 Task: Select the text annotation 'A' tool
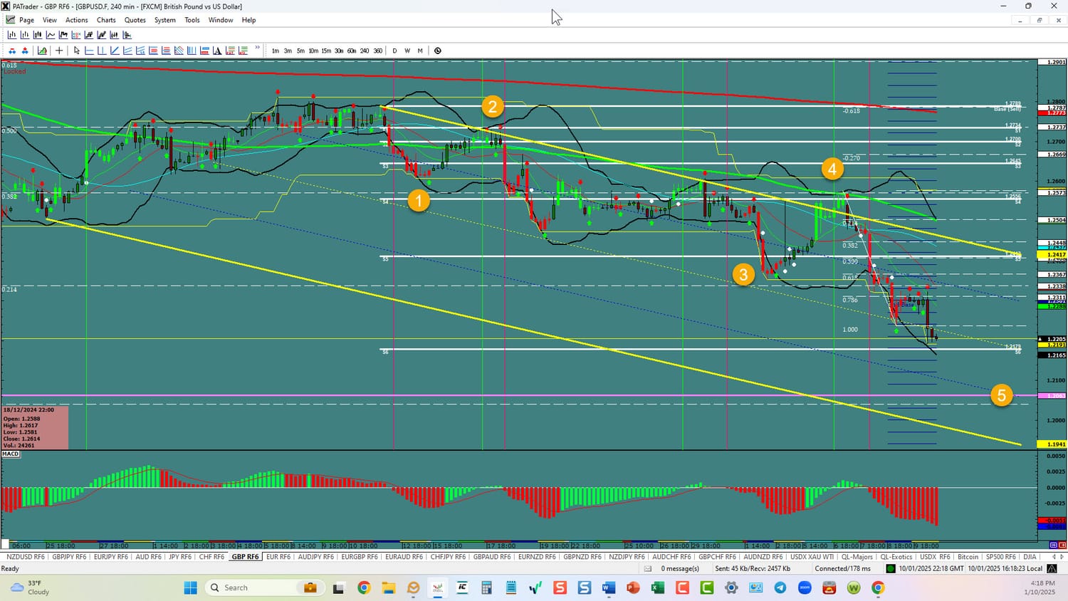click(x=217, y=51)
